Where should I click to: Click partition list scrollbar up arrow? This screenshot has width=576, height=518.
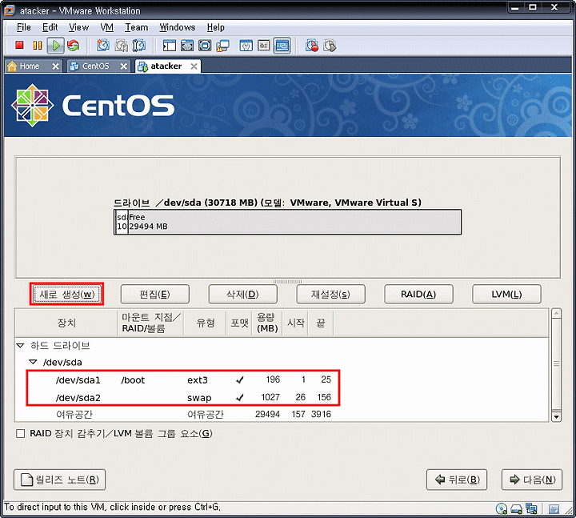[x=556, y=314]
